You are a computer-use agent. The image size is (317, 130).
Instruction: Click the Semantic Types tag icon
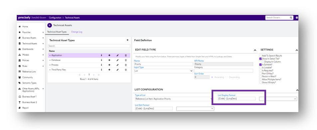[20, 83]
